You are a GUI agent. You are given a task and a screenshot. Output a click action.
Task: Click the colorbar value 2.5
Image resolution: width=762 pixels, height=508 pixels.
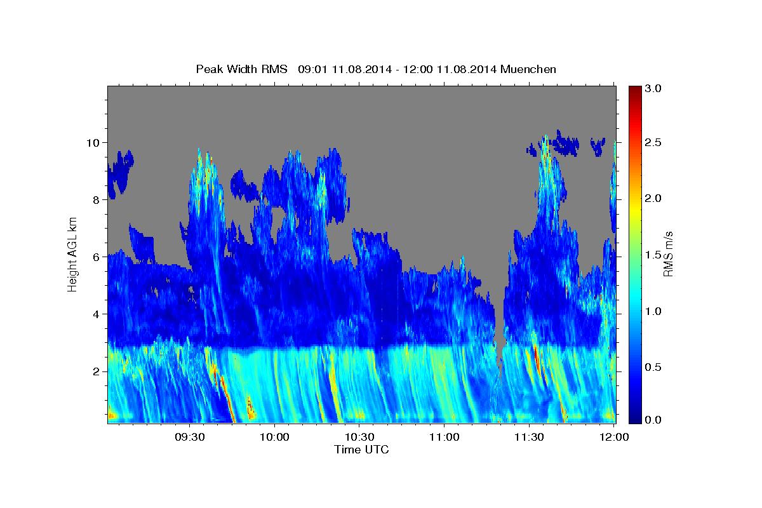pos(653,143)
